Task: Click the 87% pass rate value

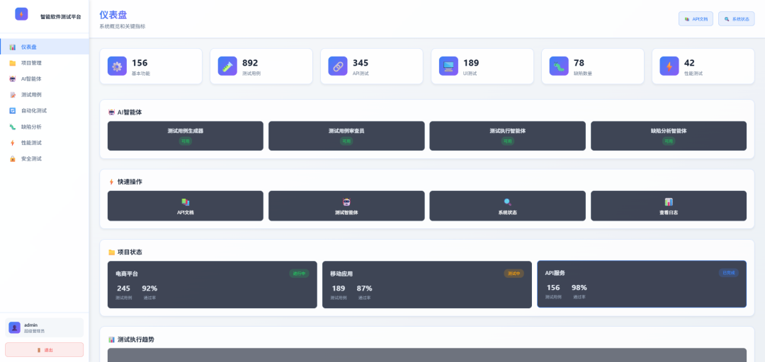Action: point(365,288)
